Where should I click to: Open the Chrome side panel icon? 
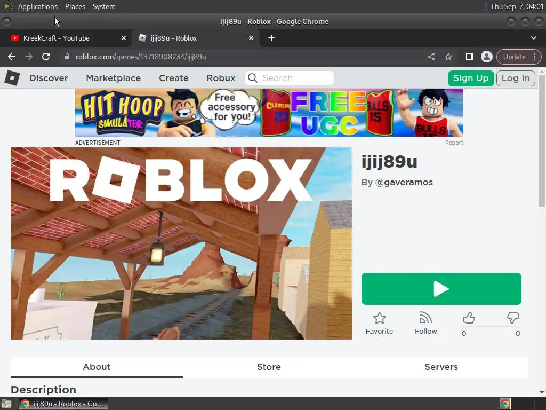tap(469, 57)
